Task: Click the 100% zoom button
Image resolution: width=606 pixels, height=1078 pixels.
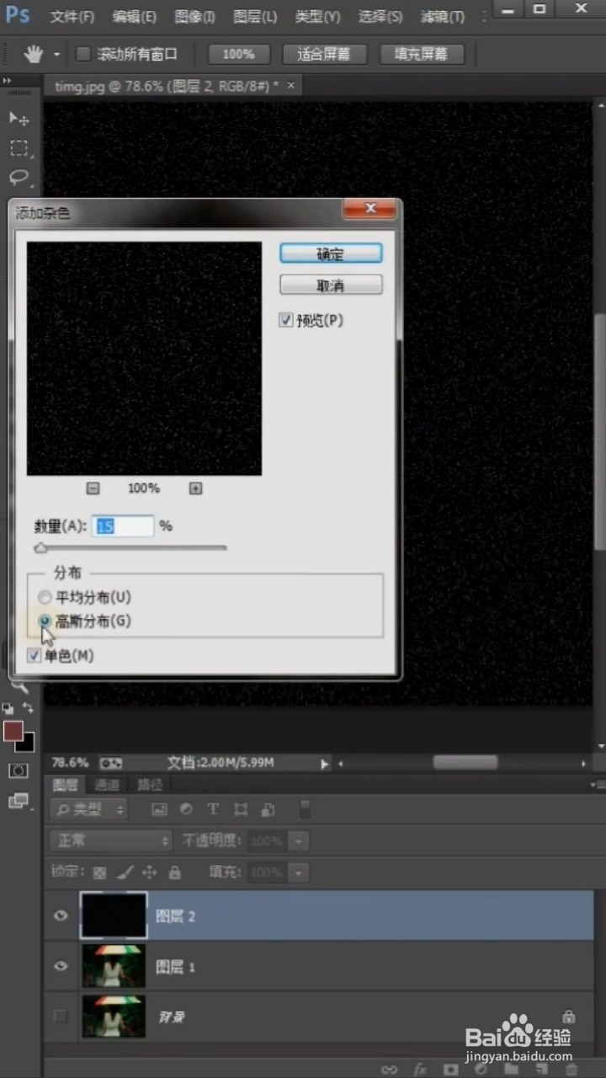Action: [x=238, y=54]
